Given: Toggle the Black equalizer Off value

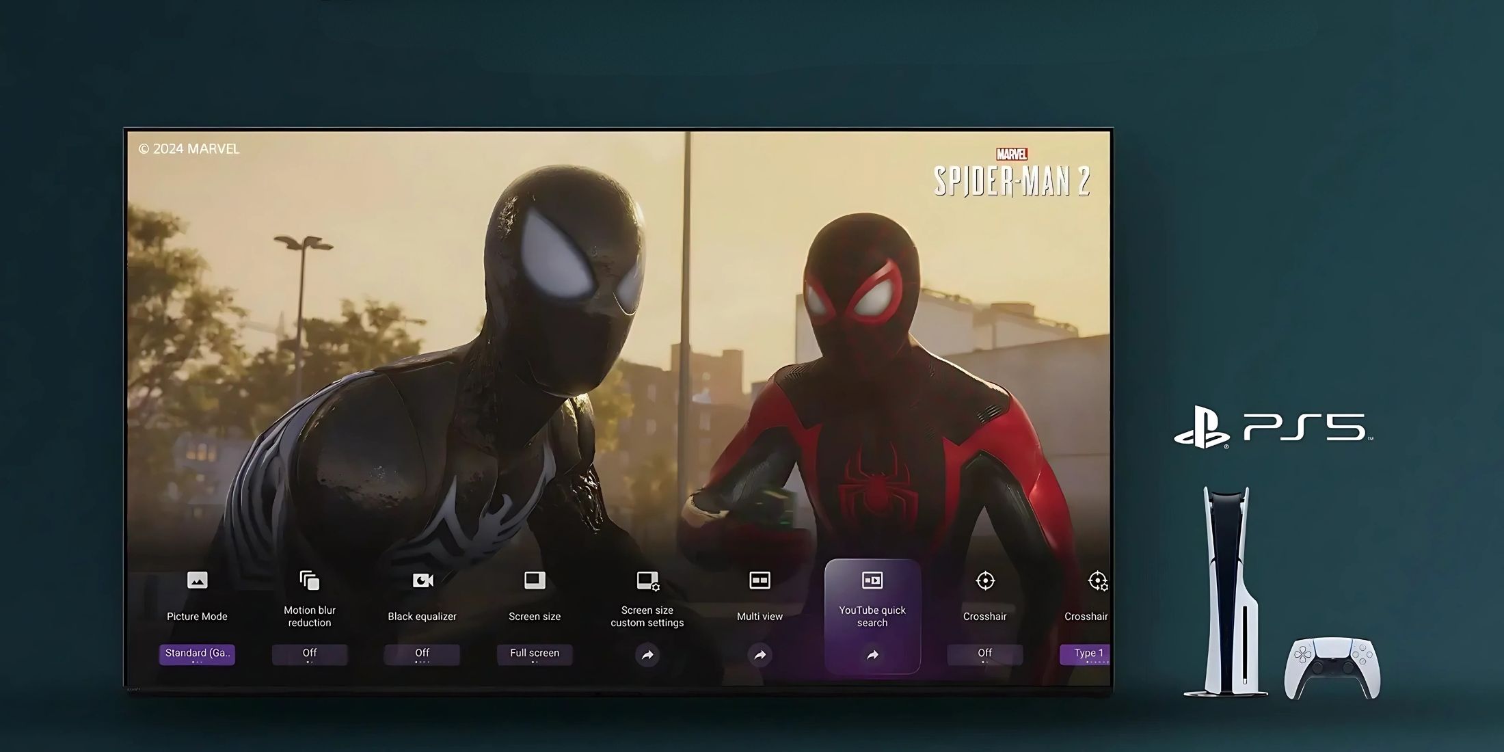Looking at the screenshot, I should pyautogui.click(x=422, y=654).
